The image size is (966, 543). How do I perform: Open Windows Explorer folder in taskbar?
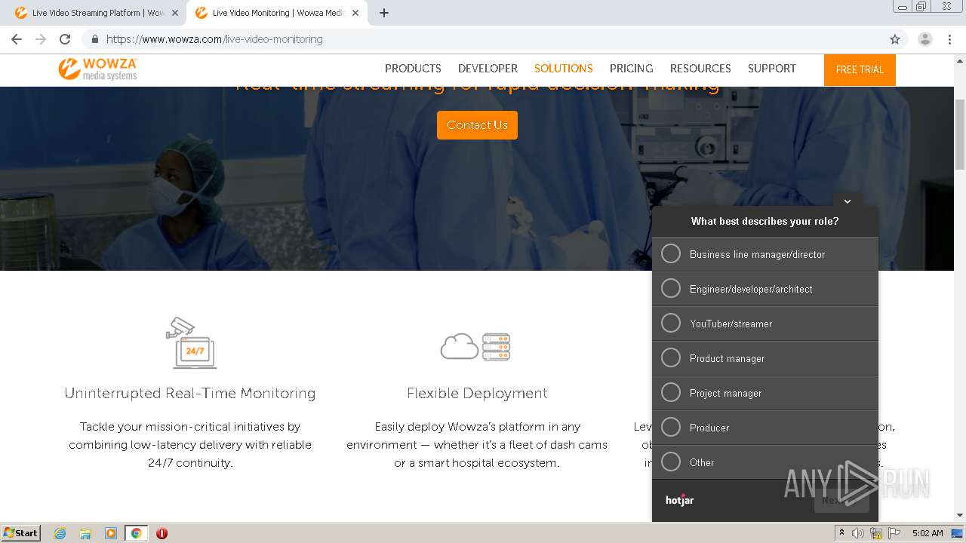pos(85,533)
